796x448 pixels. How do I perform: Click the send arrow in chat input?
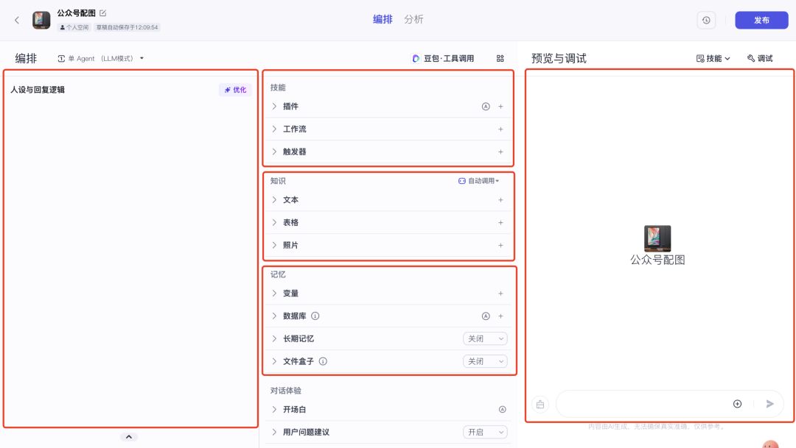pos(769,404)
